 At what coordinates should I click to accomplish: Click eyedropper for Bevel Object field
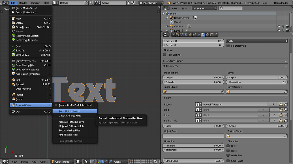pos(286,91)
